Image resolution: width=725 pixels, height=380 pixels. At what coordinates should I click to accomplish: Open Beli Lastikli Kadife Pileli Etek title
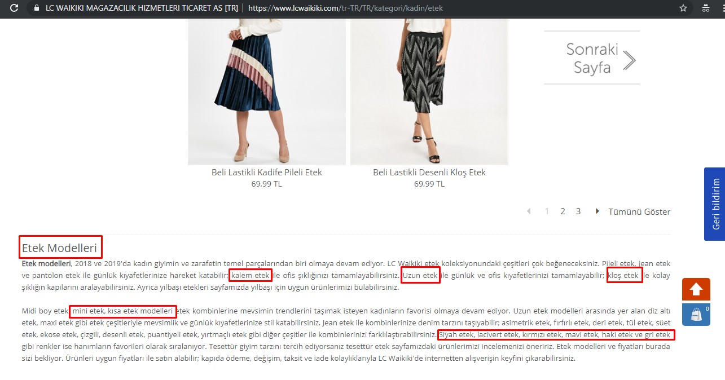coord(267,172)
